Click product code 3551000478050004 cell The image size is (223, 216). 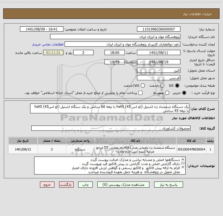(x=191, y=149)
